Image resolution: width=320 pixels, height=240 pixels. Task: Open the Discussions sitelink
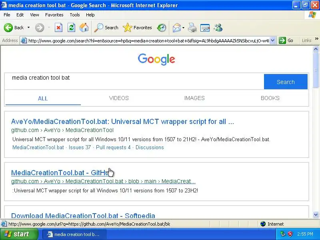pos(150,147)
